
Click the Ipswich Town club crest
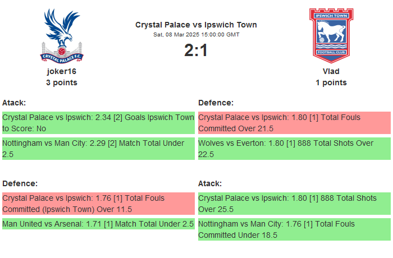(x=331, y=35)
